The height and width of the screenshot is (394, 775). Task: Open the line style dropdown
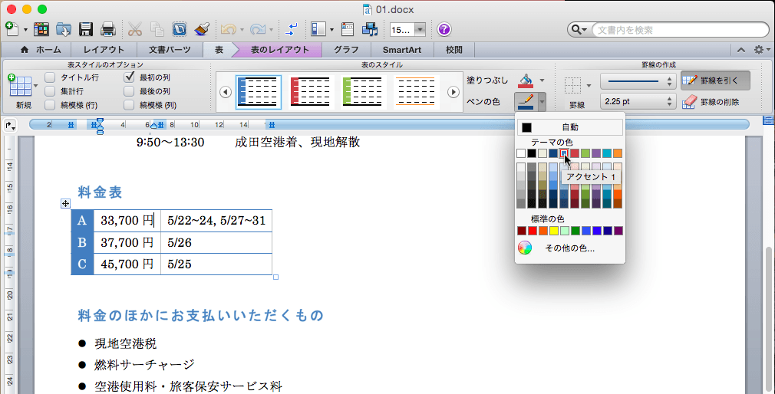click(x=638, y=81)
